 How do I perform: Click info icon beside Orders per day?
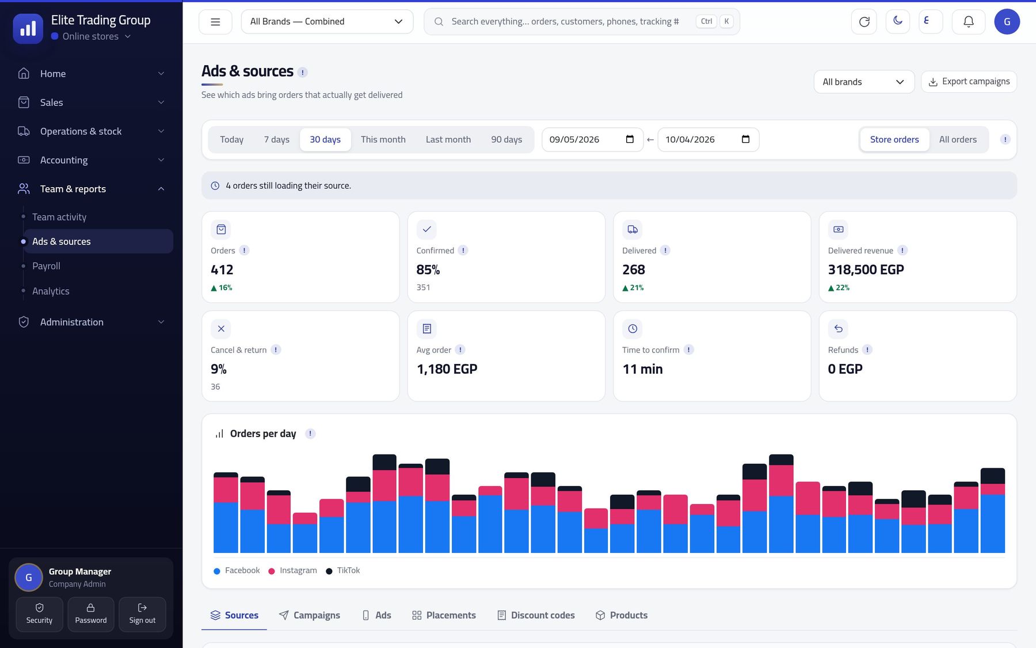tap(310, 434)
